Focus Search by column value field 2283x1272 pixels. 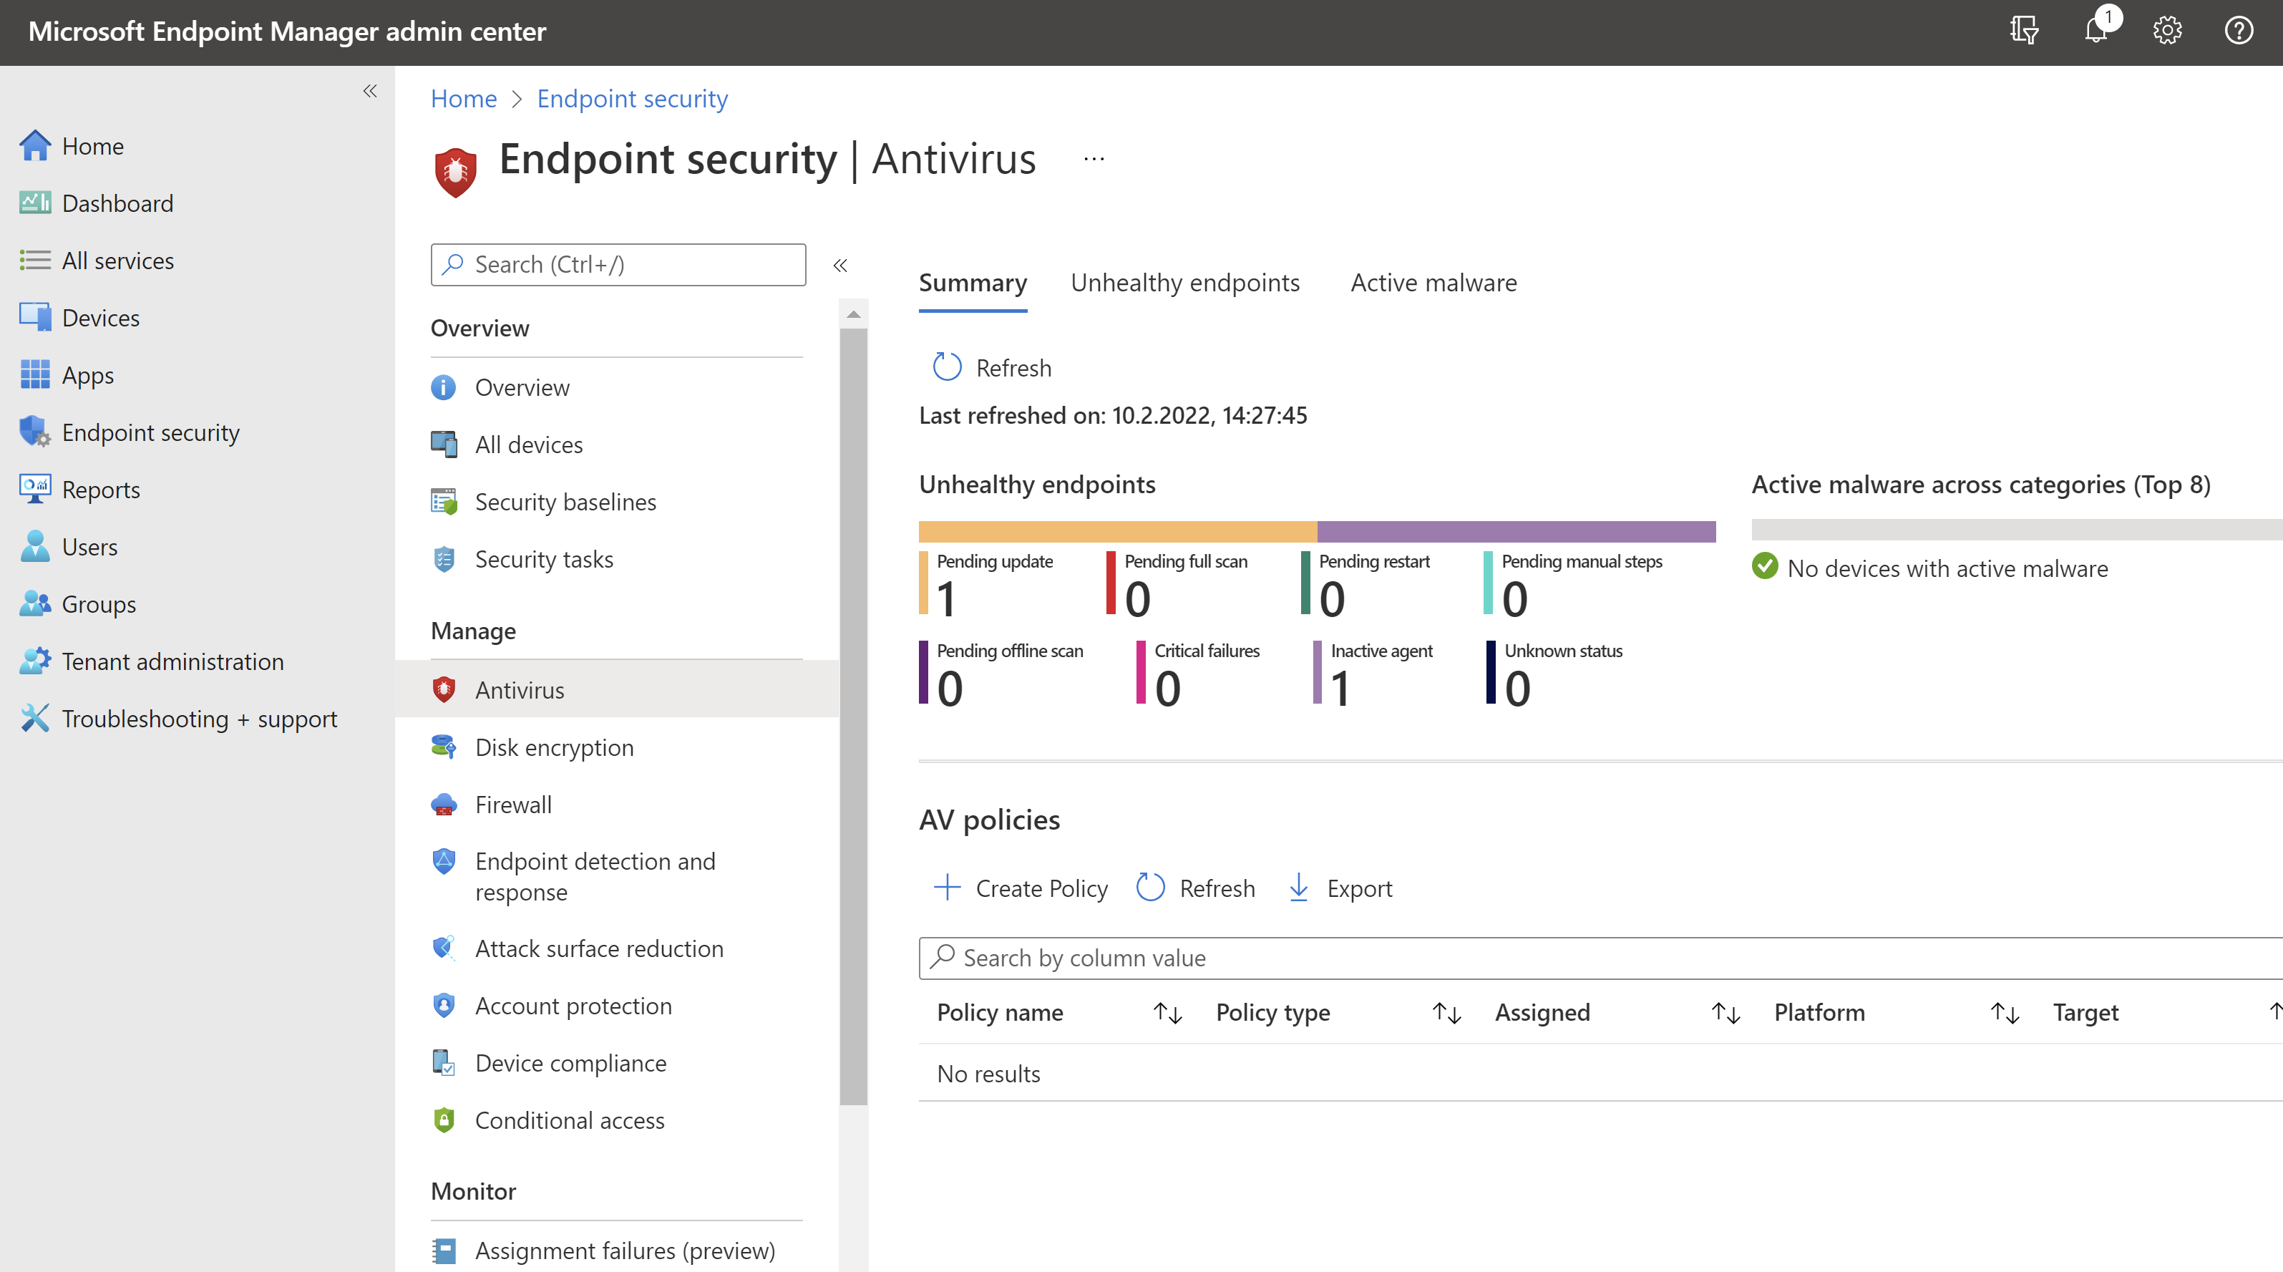pos(1600,958)
